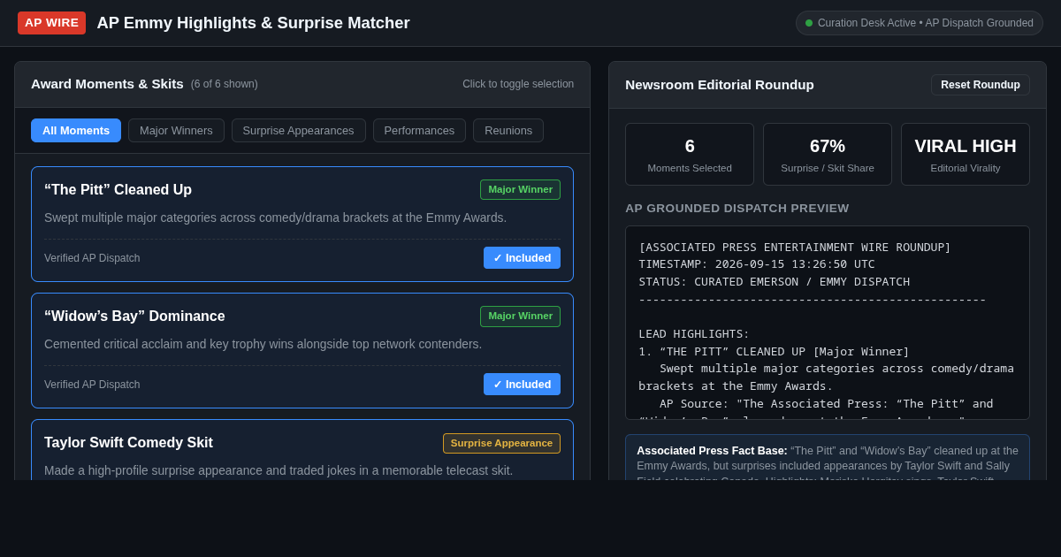The height and width of the screenshot is (557, 1061).
Task: Click the Curation Desk Active status pill
Action: pyautogui.click(x=920, y=23)
